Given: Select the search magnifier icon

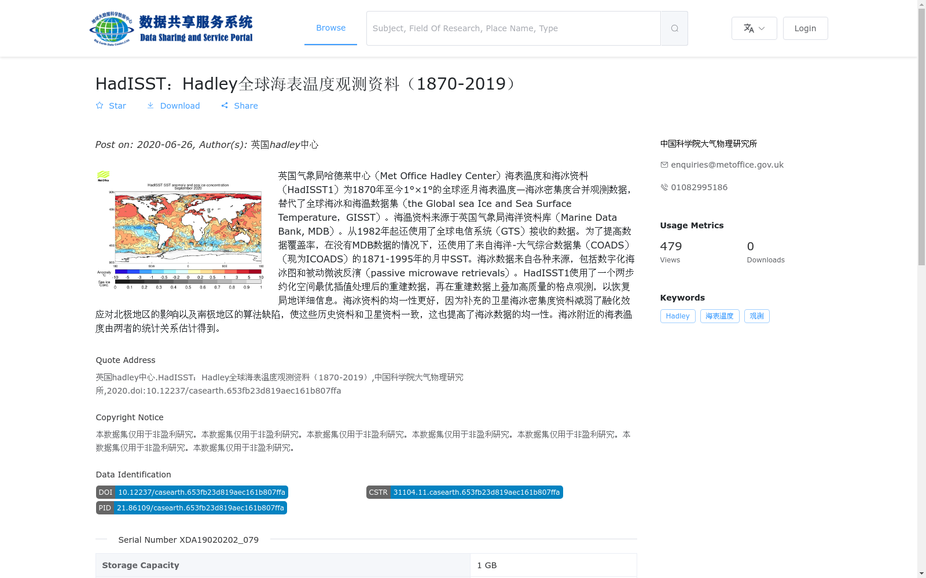Looking at the screenshot, I should pyautogui.click(x=674, y=28).
